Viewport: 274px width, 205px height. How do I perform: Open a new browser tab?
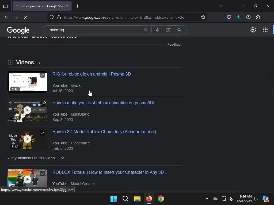click(77, 6)
